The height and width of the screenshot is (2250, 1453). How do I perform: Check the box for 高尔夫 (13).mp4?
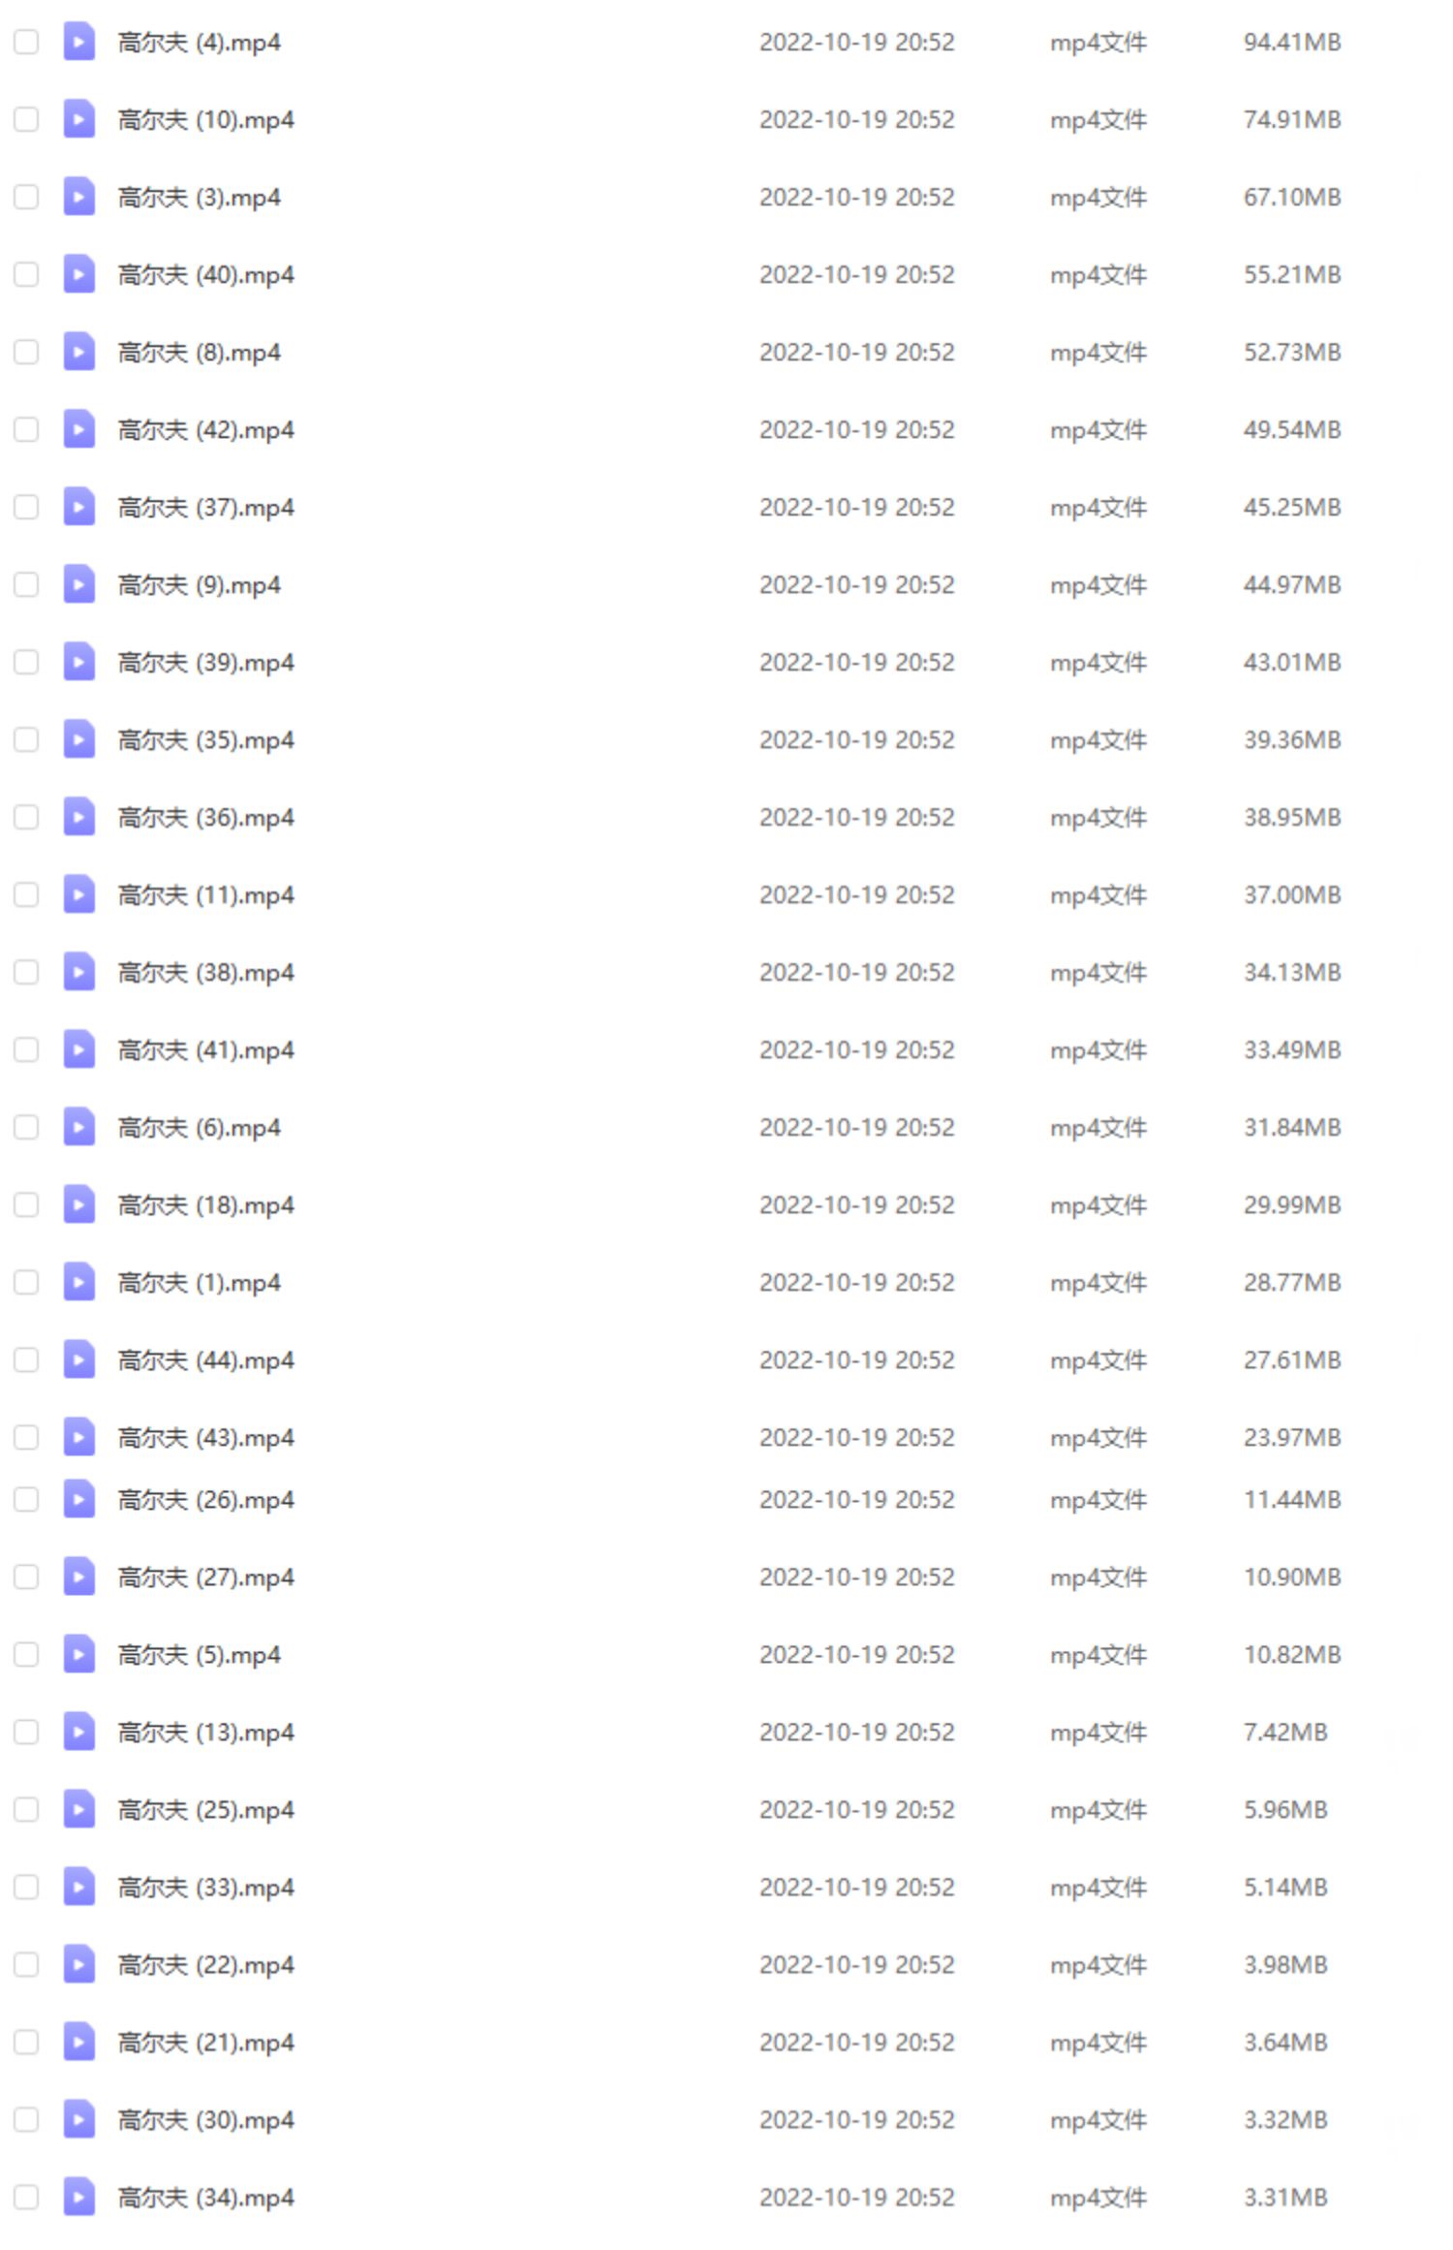(26, 1732)
